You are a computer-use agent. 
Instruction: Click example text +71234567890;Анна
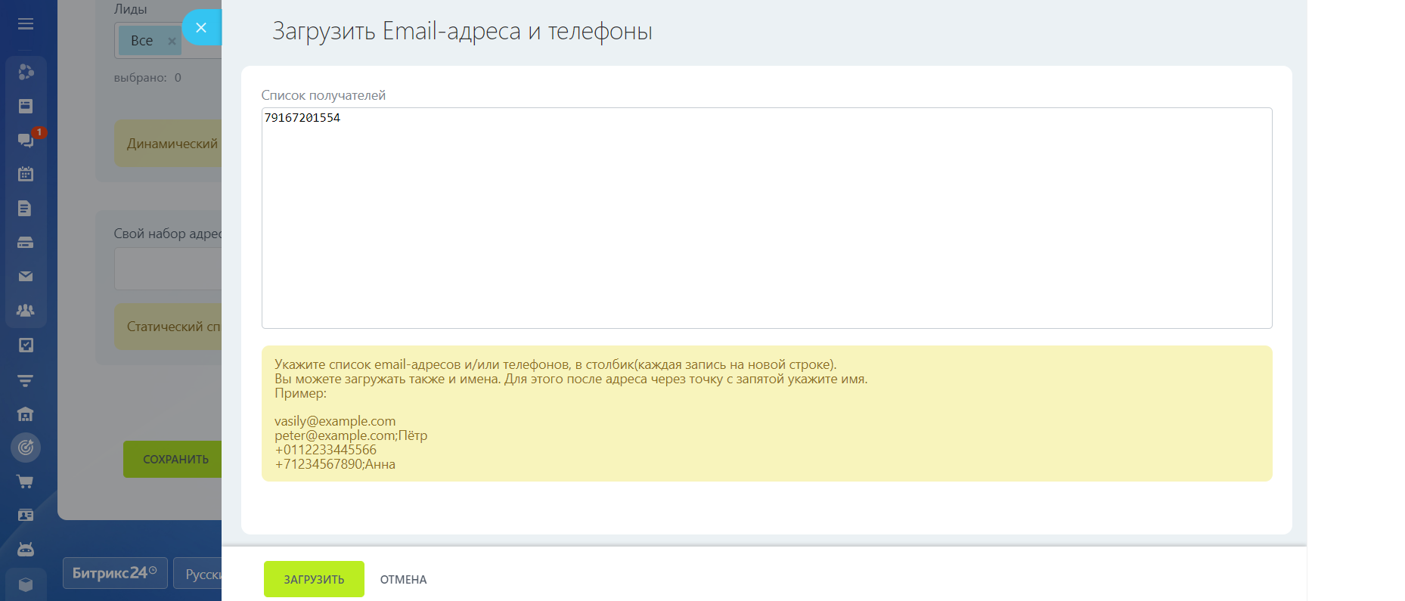coord(335,464)
